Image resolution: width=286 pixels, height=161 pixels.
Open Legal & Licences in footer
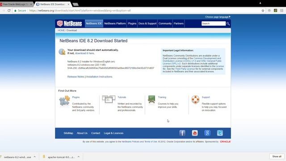(114, 133)
